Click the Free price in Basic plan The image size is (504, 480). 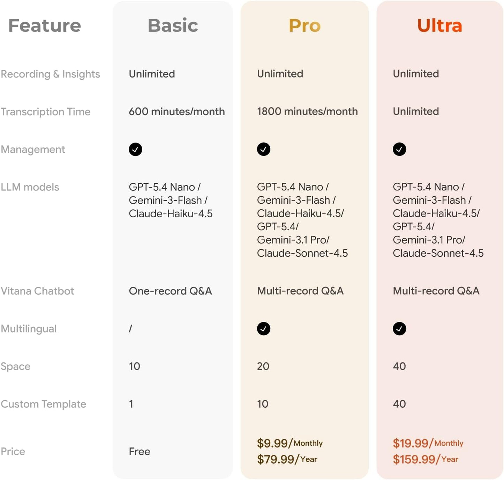tap(140, 452)
